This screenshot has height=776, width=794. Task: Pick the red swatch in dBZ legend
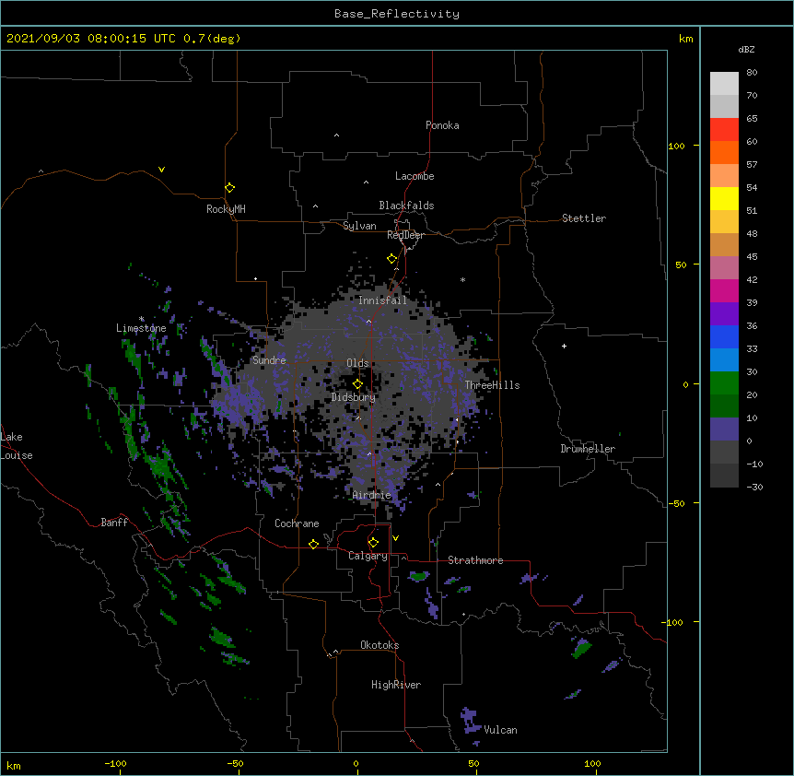tap(724, 129)
